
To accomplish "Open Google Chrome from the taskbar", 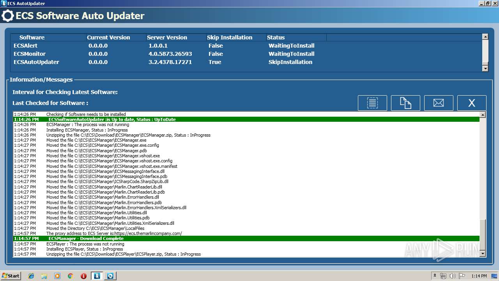I will coord(70,276).
